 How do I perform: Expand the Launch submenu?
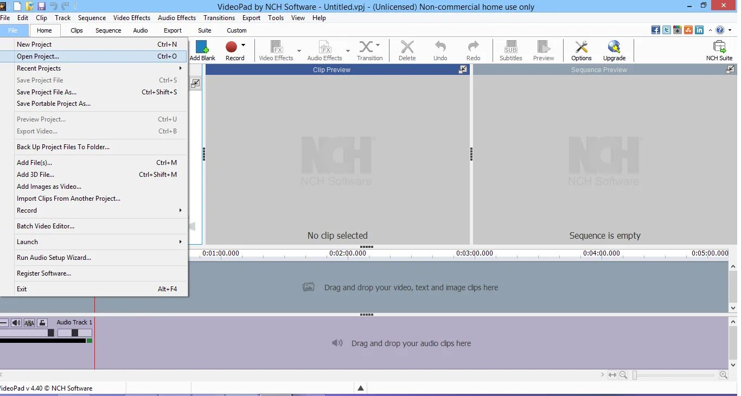pos(181,242)
